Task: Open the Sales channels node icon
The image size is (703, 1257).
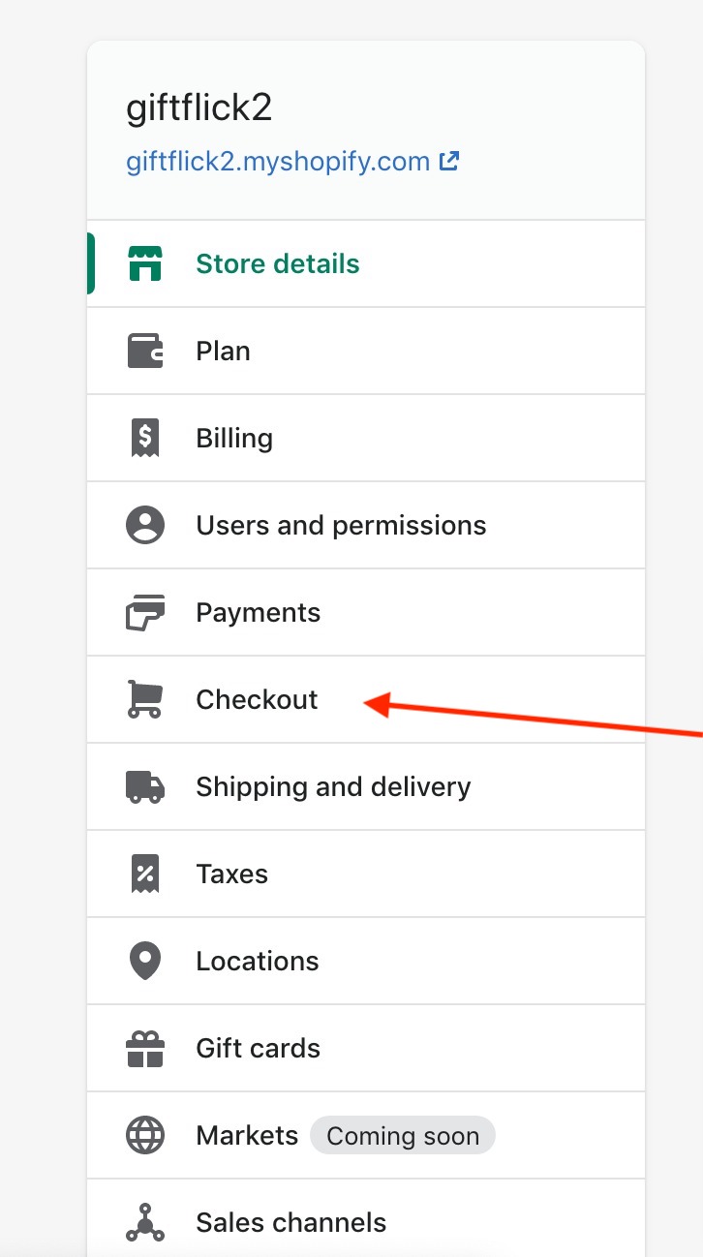Action: (145, 1222)
